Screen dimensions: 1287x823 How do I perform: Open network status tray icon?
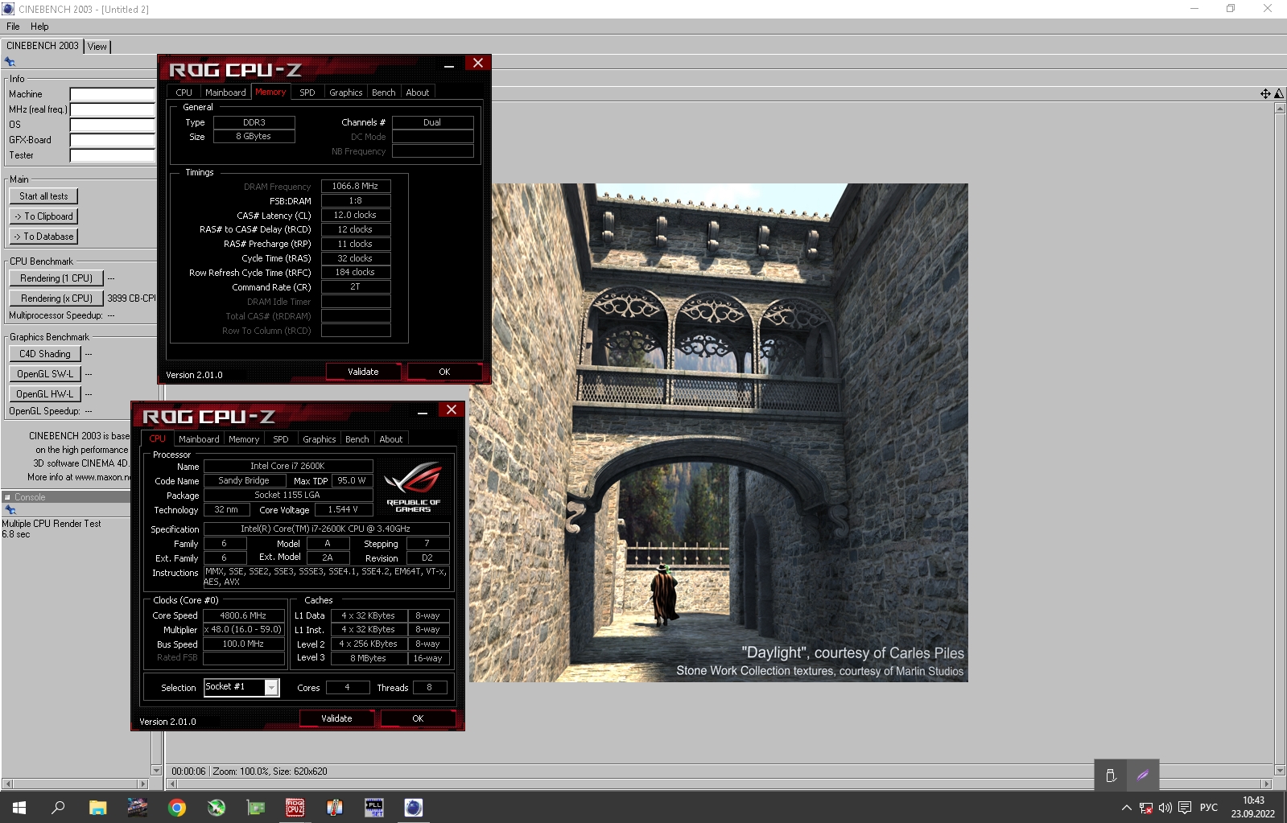click(x=1145, y=808)
